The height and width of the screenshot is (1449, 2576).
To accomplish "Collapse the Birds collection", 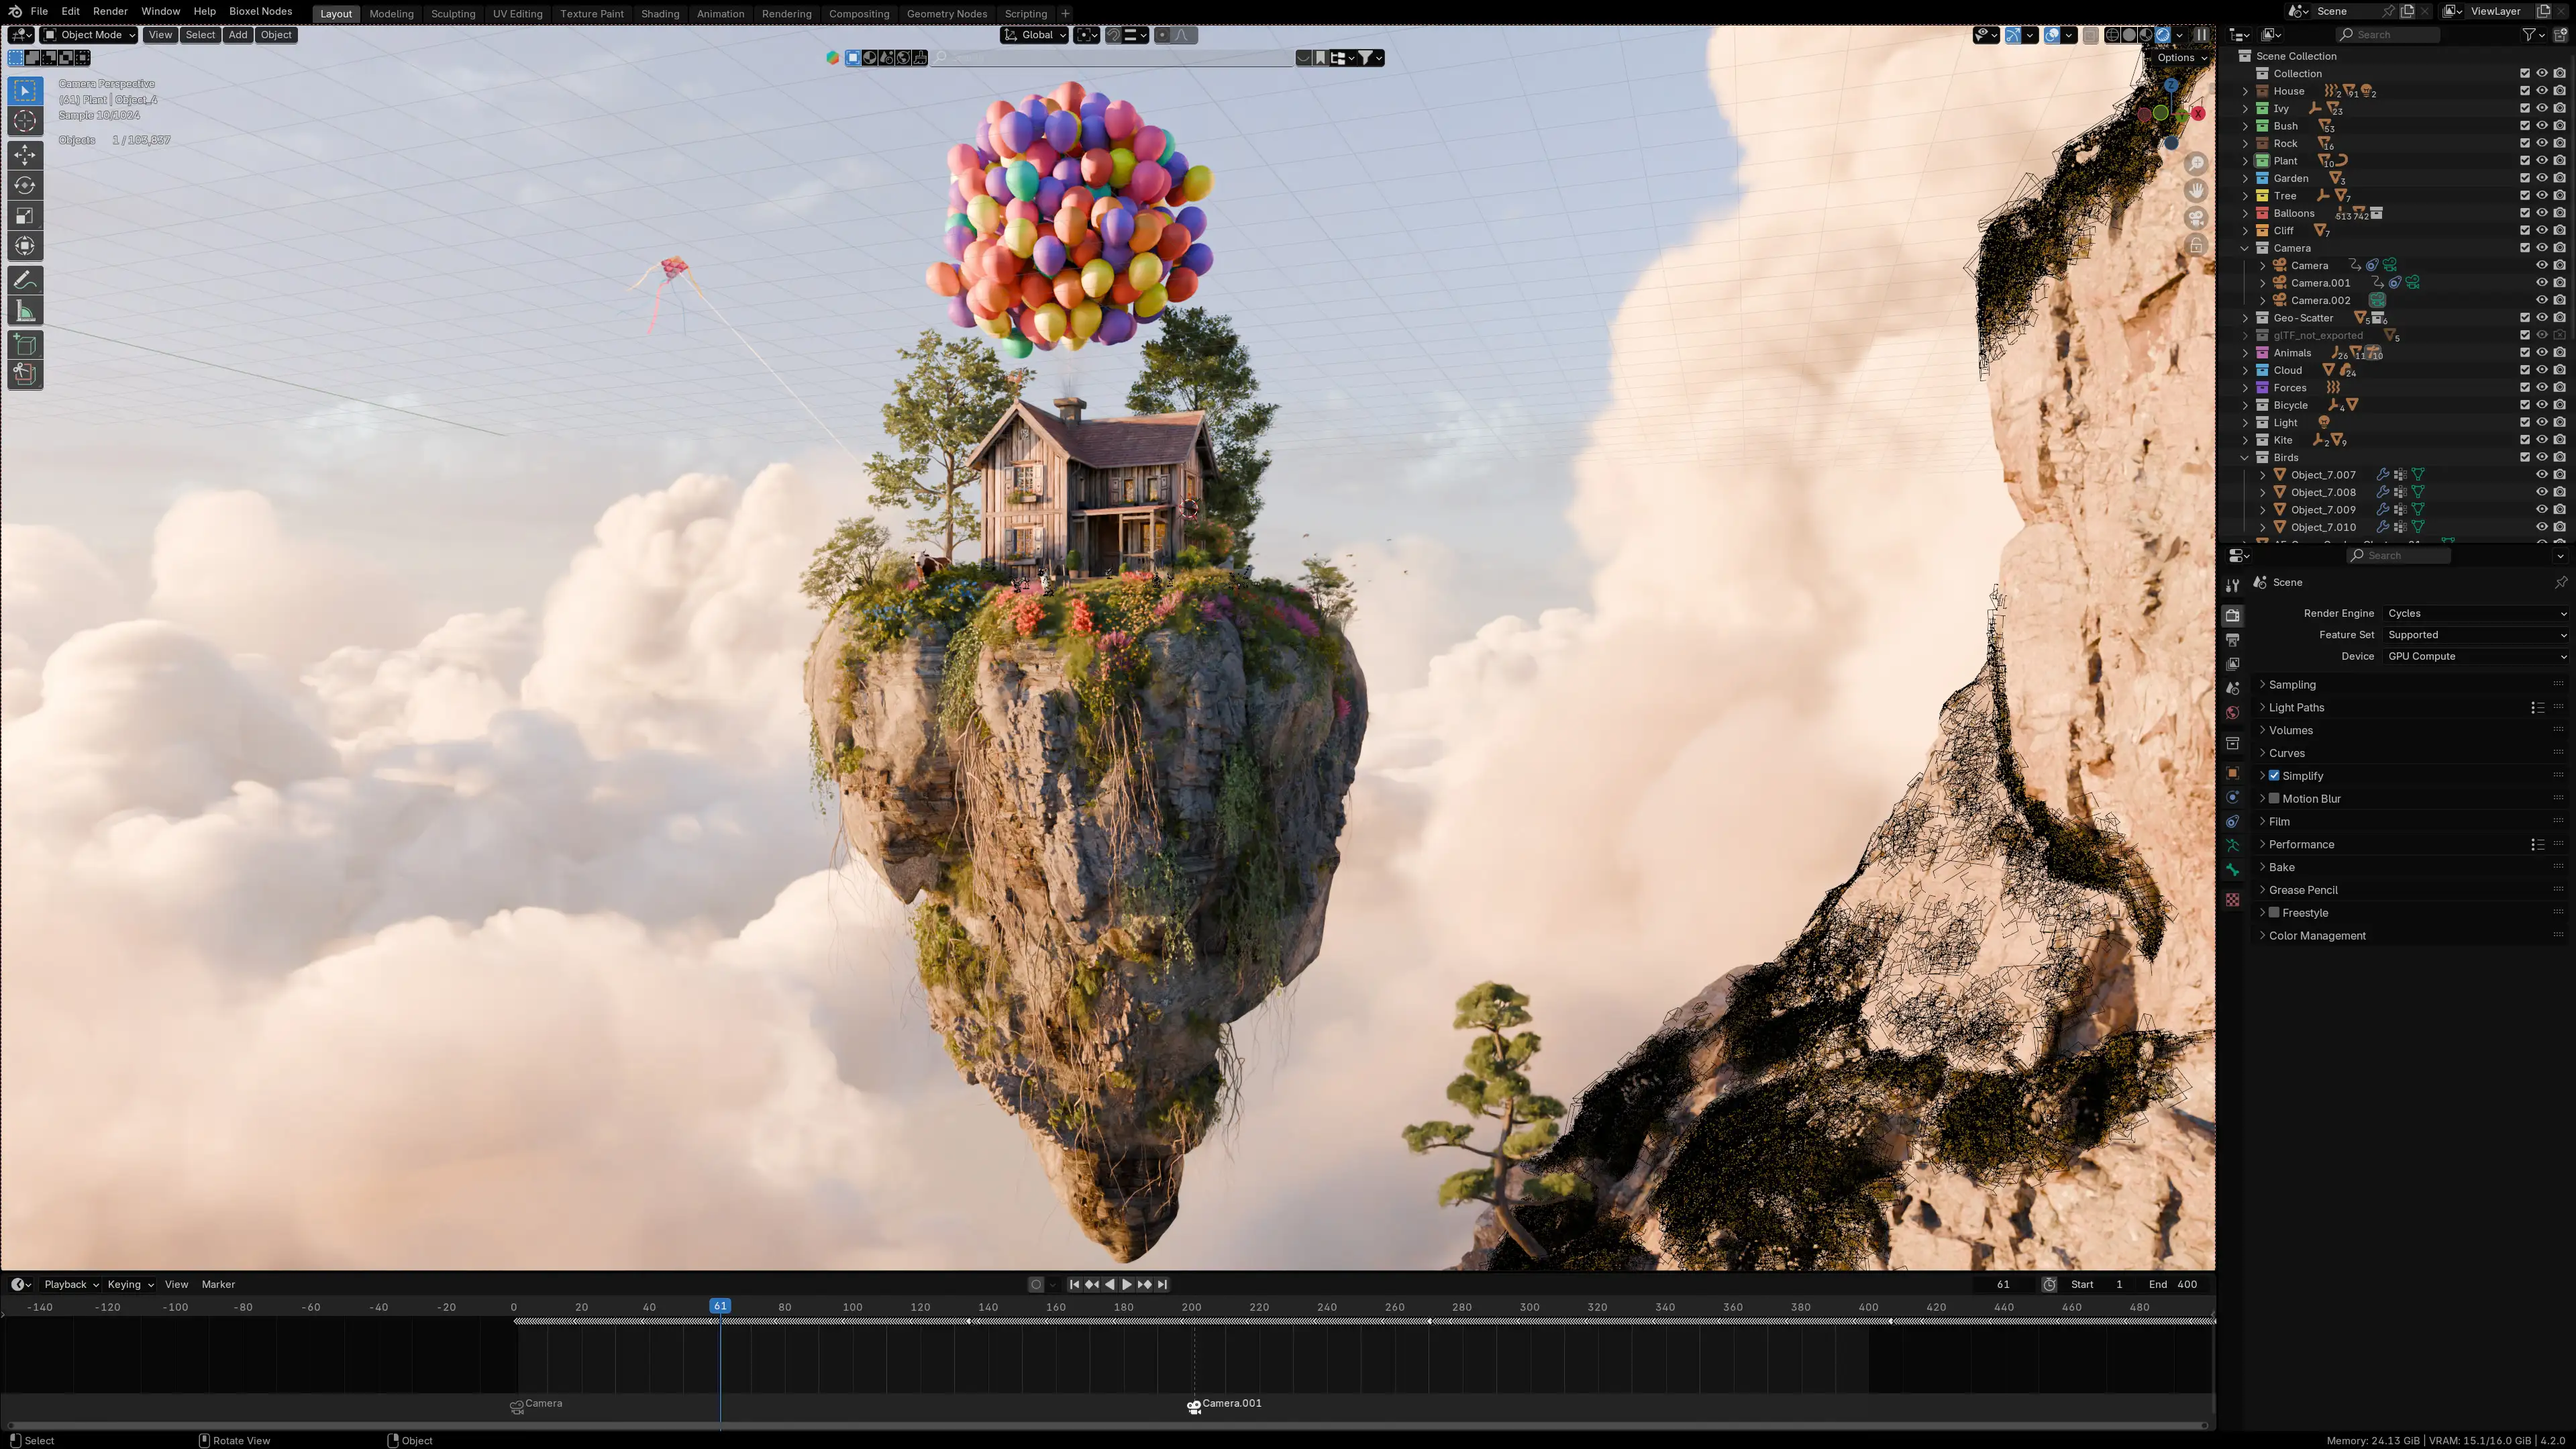I will click(2245, 458).
